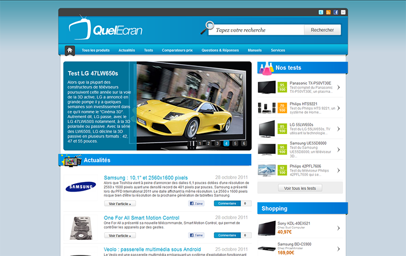This screenshot has height=256, width=406.
Task: Click the 85/100 score badge for LG
Action: click(x=282, y=129)
